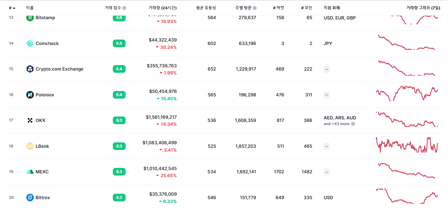448x210 pixels.
Task: Sort by # 마켓 column header
Action: (279, 8)
